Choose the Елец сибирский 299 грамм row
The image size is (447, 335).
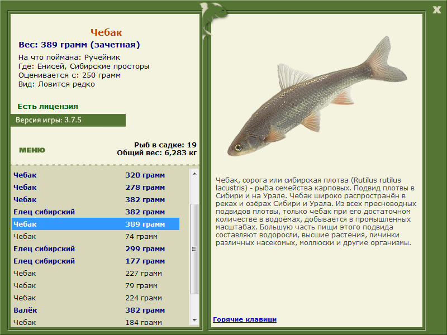96,248
